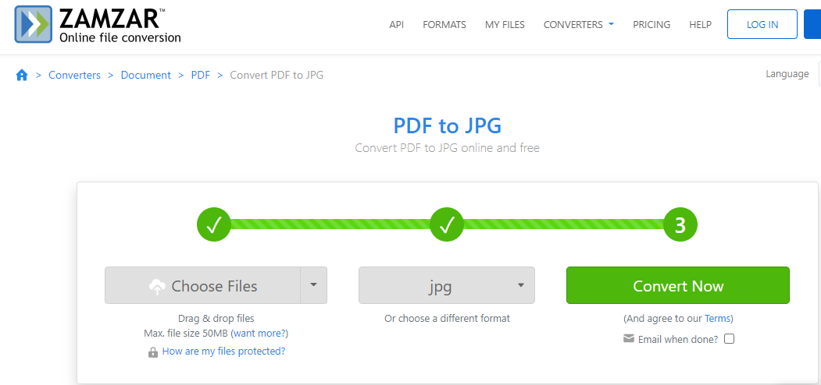Click the Zamzar logo
821x385 pixels.
pyautogui.click(x=98, y=23)
